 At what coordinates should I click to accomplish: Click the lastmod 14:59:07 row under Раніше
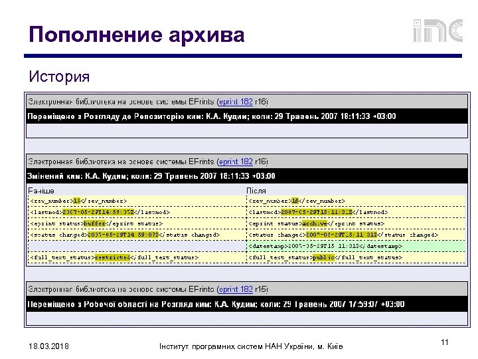pyautogui.click(x=137, y=212)
